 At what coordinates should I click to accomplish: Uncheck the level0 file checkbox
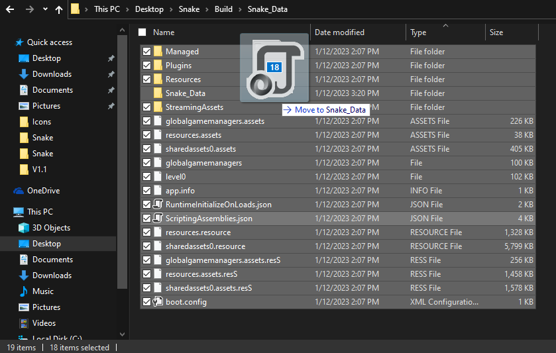pos(147,176)
